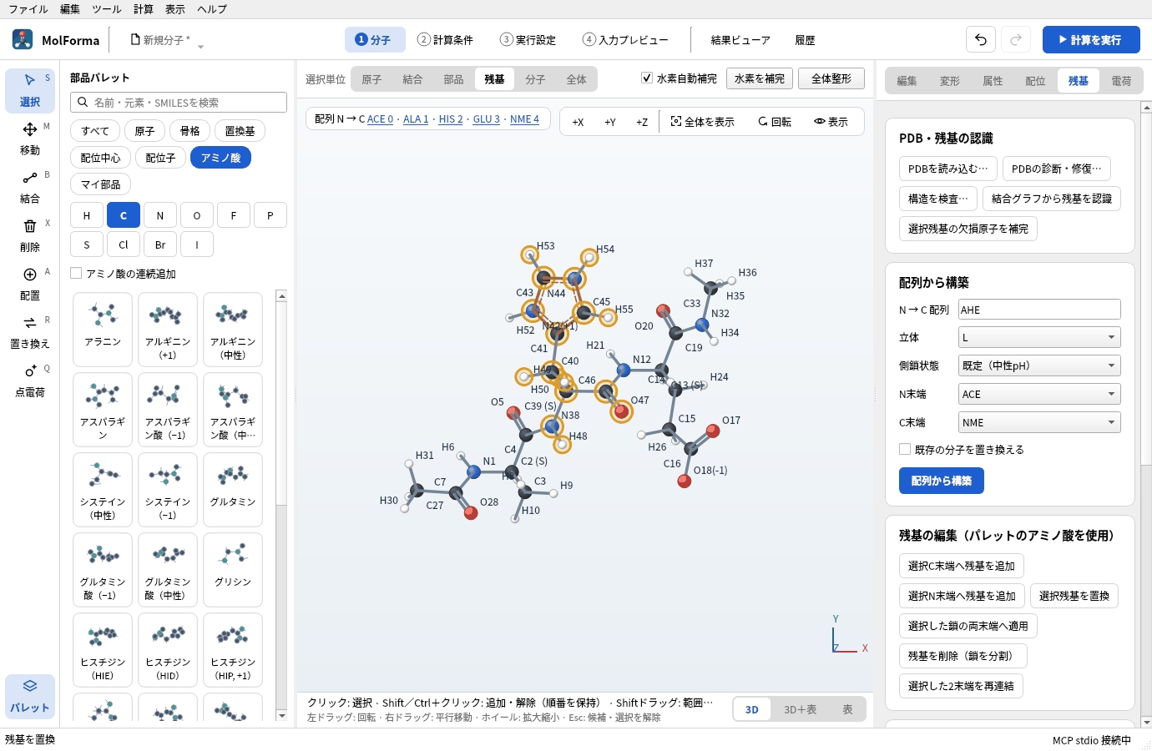Activate the 移動 move tool

[x=30, y=139]
